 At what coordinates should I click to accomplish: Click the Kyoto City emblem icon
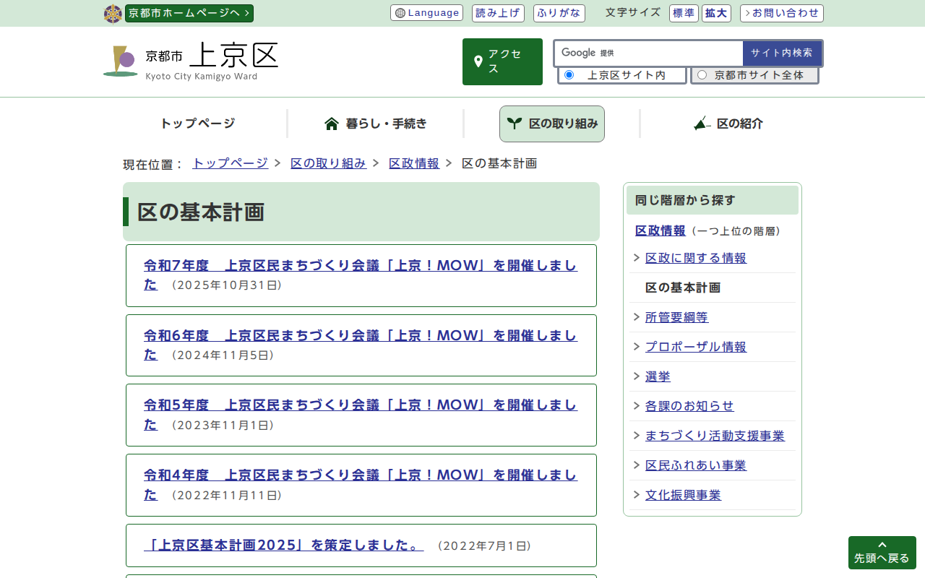tap(113, 14)
